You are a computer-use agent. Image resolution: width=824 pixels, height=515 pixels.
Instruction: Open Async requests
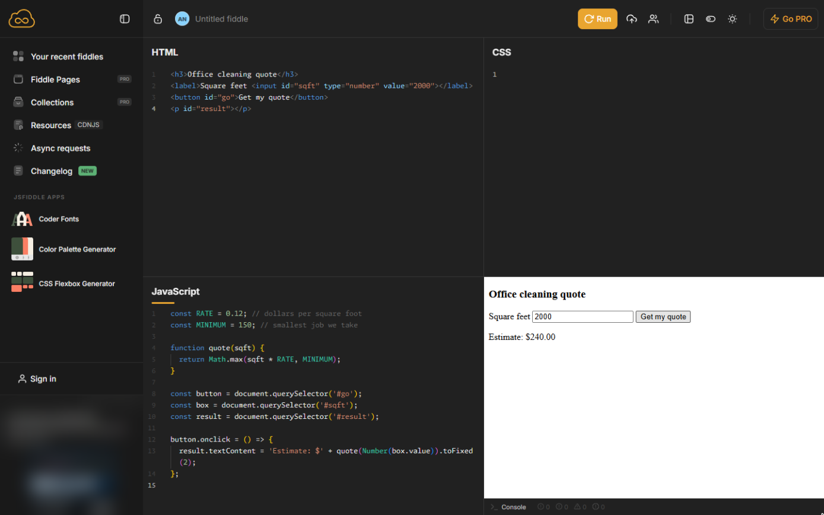[x=61, y=148]
